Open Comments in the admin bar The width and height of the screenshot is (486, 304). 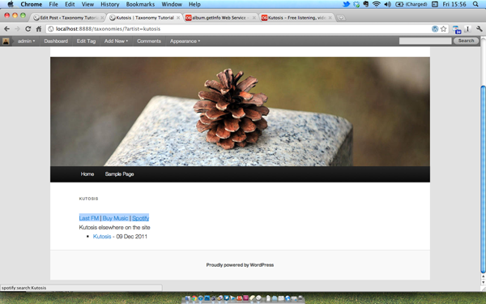149,41
